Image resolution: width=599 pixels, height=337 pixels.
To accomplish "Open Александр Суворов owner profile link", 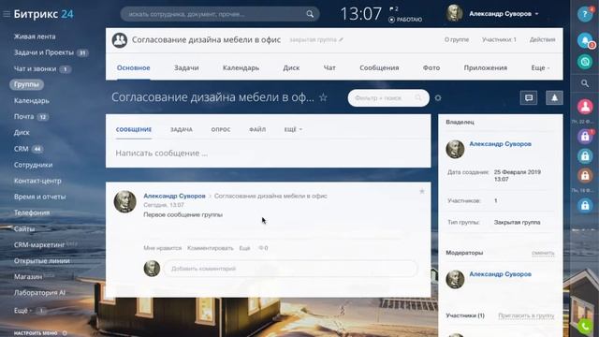I will point(500,144).
